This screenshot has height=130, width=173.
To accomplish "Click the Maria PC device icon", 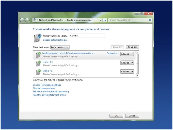I will click(x=38, y=72).
